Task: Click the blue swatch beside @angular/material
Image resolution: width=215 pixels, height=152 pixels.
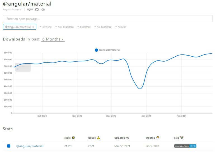Action: pos(9,146)
